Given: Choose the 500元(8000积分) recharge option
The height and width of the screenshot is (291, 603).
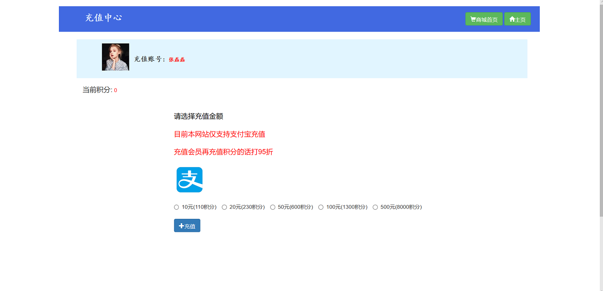Looking at the screenshot, I should [375, 207].
